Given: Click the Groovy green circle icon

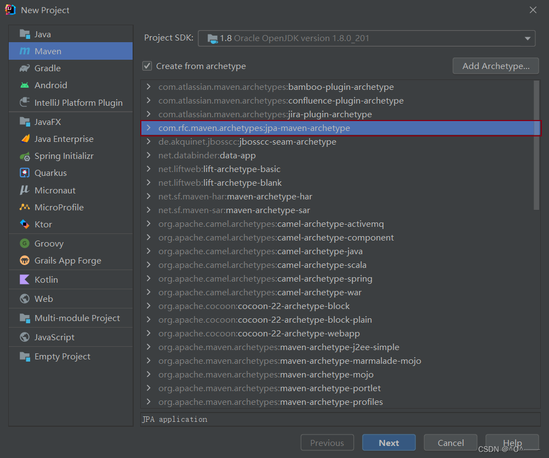Looking at the screenshot, I should tap(25, 243).
